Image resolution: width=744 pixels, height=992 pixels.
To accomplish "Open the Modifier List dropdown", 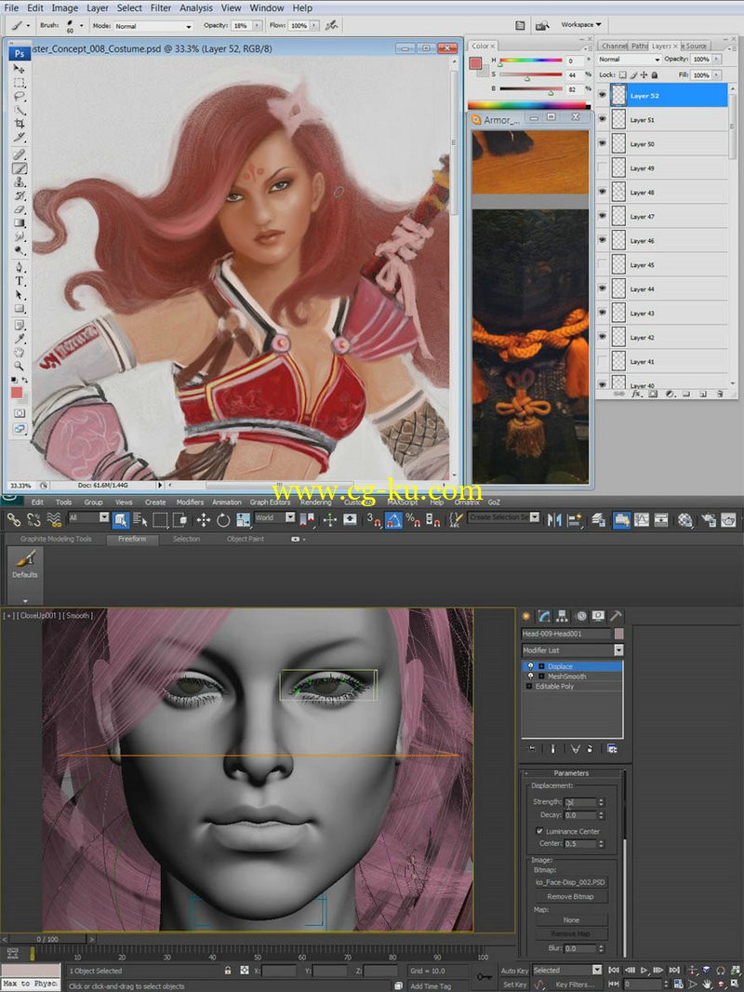I will pos(573,650).
